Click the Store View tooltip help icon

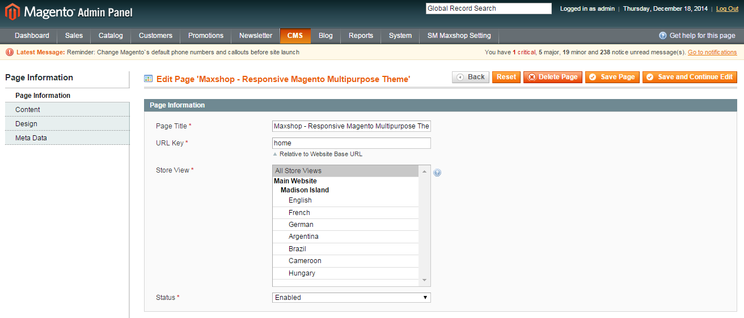437,173
